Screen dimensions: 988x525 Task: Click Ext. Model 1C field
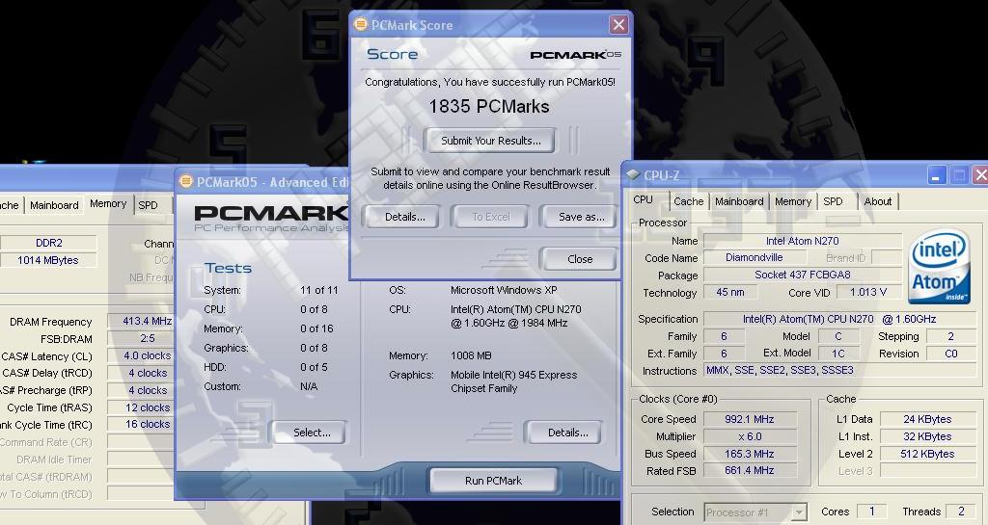(x=838, y=354)
